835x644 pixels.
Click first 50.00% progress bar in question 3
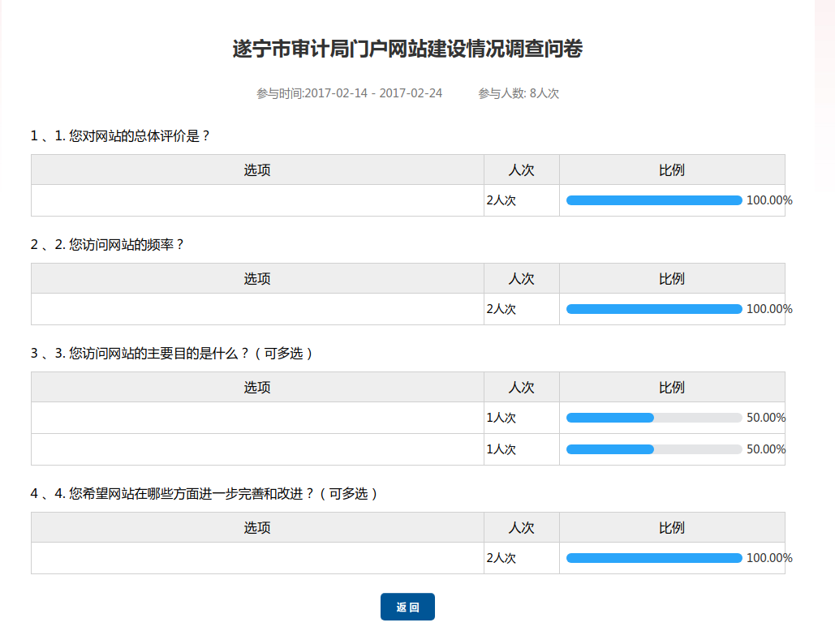654,418
